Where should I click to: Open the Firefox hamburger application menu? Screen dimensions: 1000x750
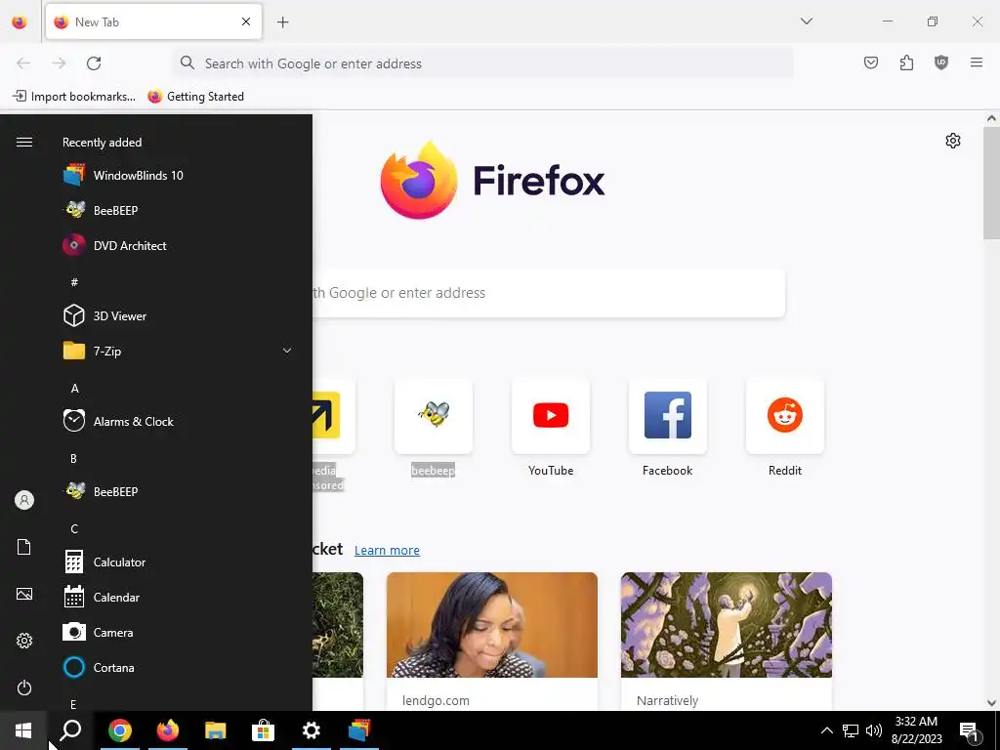click(x=977, y=62)
